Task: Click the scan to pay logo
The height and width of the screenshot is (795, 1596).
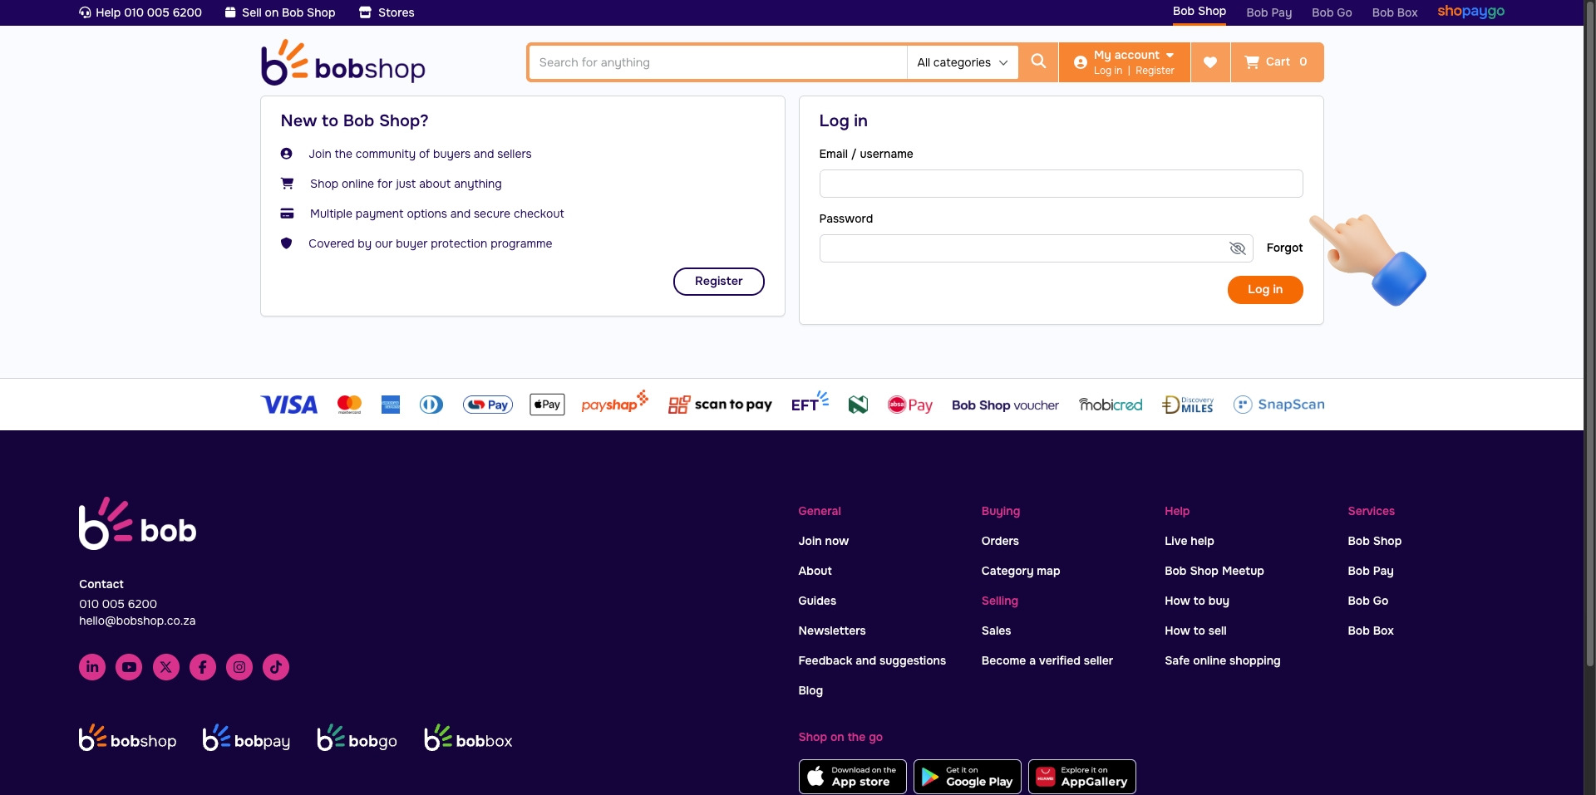Action: click(x=720, y=405)
